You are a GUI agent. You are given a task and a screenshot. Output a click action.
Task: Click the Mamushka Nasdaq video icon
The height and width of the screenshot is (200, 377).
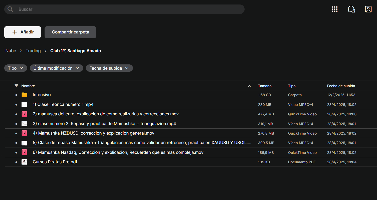(24, 152)
